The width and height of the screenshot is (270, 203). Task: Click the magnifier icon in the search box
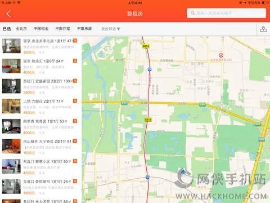click(192, 13)
